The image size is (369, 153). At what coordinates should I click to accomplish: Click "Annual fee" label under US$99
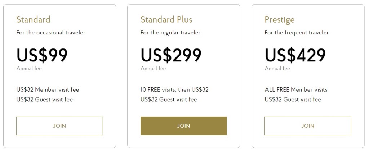coord(29,69)
